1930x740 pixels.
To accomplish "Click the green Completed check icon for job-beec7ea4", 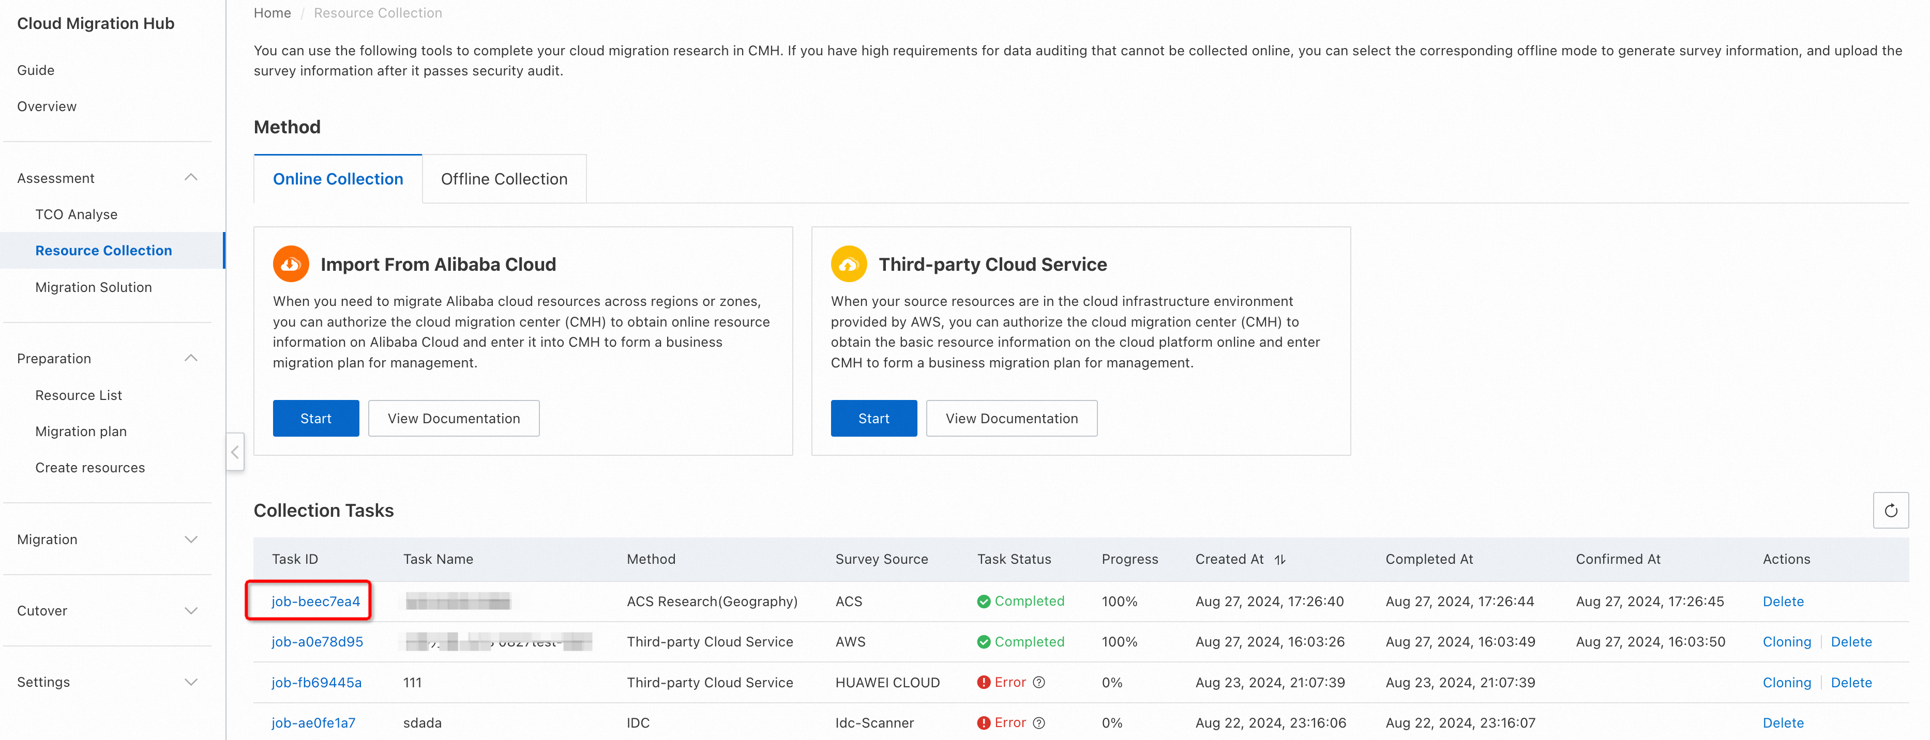I will [x=984, y=602].
